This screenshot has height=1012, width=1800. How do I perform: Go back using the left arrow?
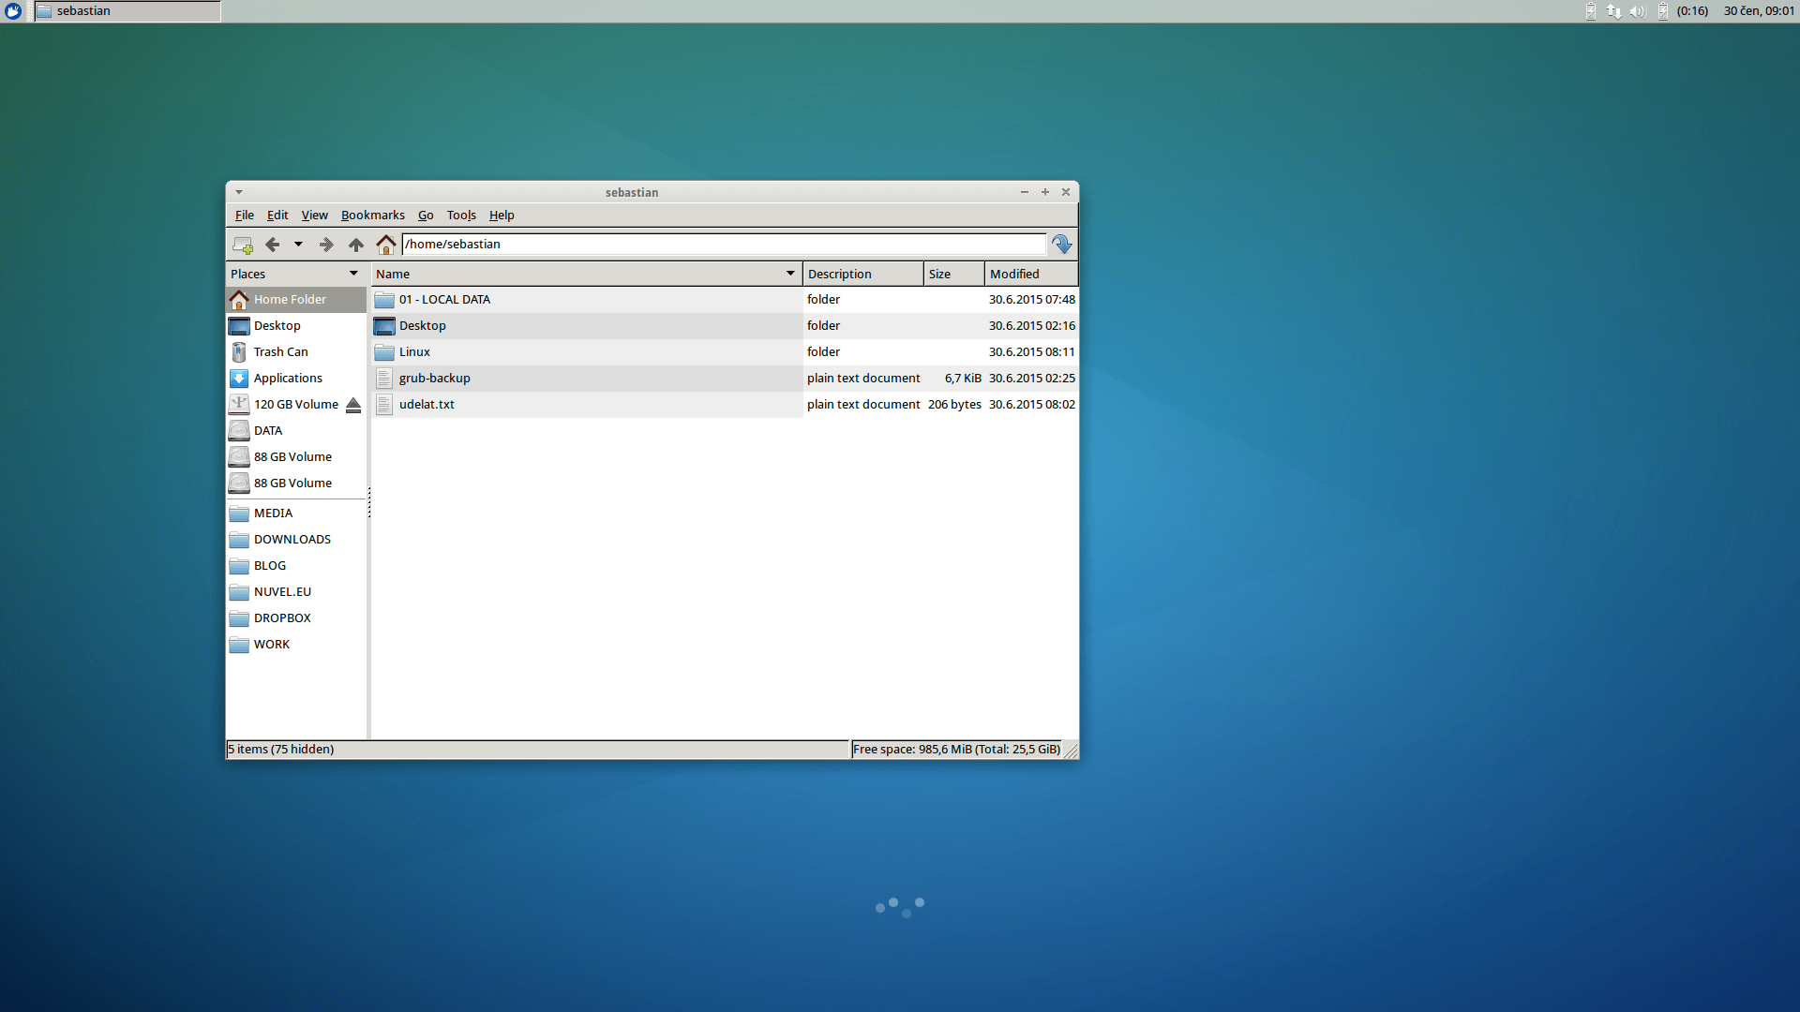click(273, 245)
